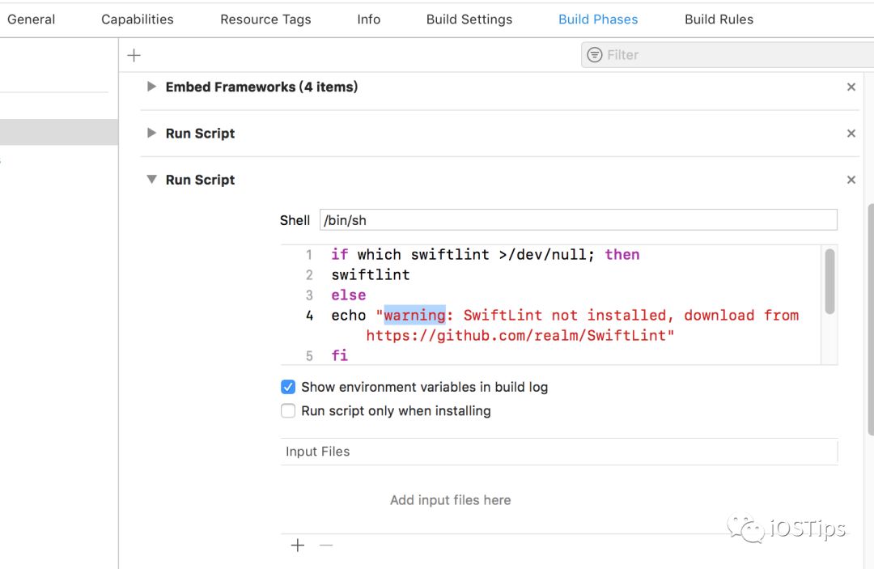Click the filter icon in search field
This screenshot has height=569, width=874.
[x=595, y=55]
